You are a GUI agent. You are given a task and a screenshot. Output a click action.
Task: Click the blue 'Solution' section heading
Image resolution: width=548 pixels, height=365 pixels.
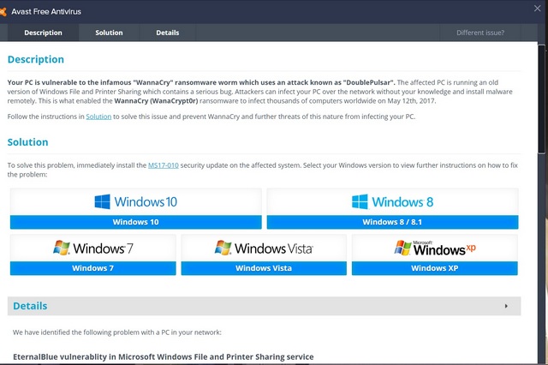click(x=28, y=142)
